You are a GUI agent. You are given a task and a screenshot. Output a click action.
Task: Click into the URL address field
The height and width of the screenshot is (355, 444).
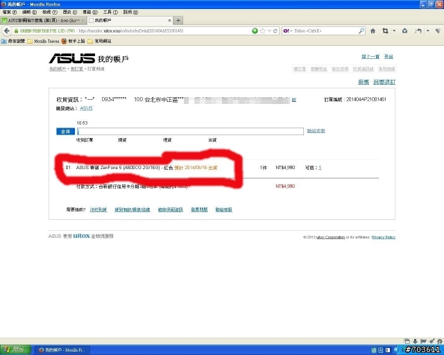(x=163, y=31)
